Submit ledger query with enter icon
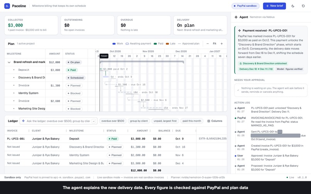311x194 pixels. 94,121
